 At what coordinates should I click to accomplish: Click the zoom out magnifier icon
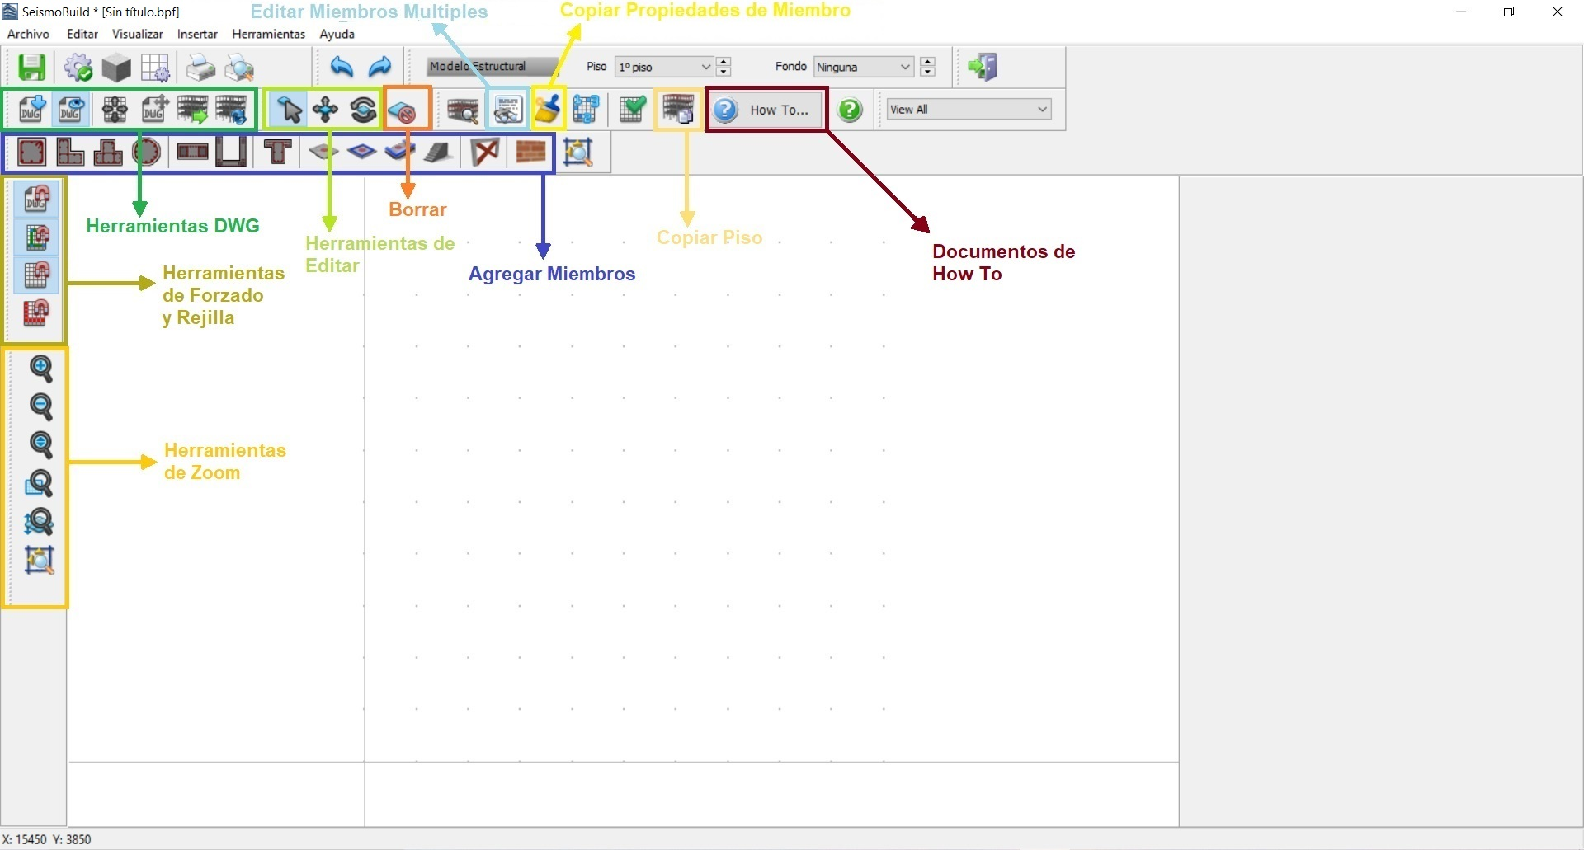click(x=40, y=406)
